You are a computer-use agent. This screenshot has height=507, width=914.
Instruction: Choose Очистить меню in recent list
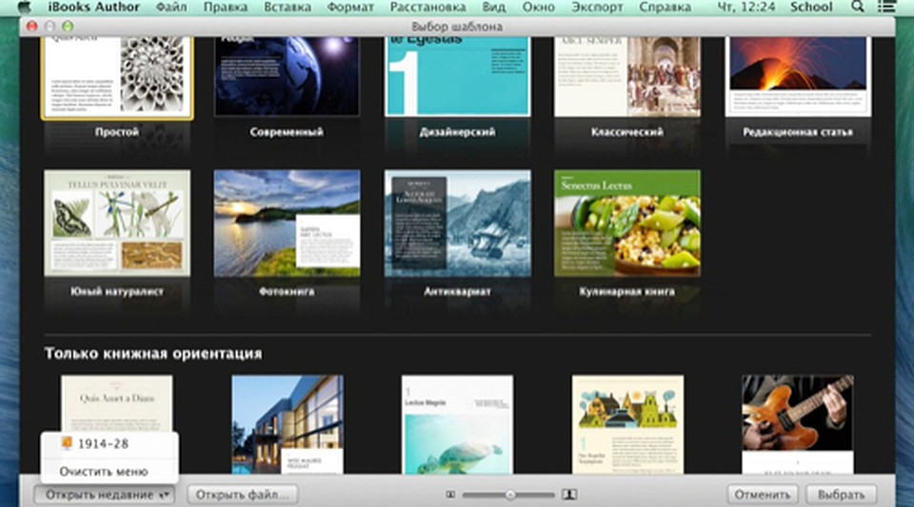[109, 472]
